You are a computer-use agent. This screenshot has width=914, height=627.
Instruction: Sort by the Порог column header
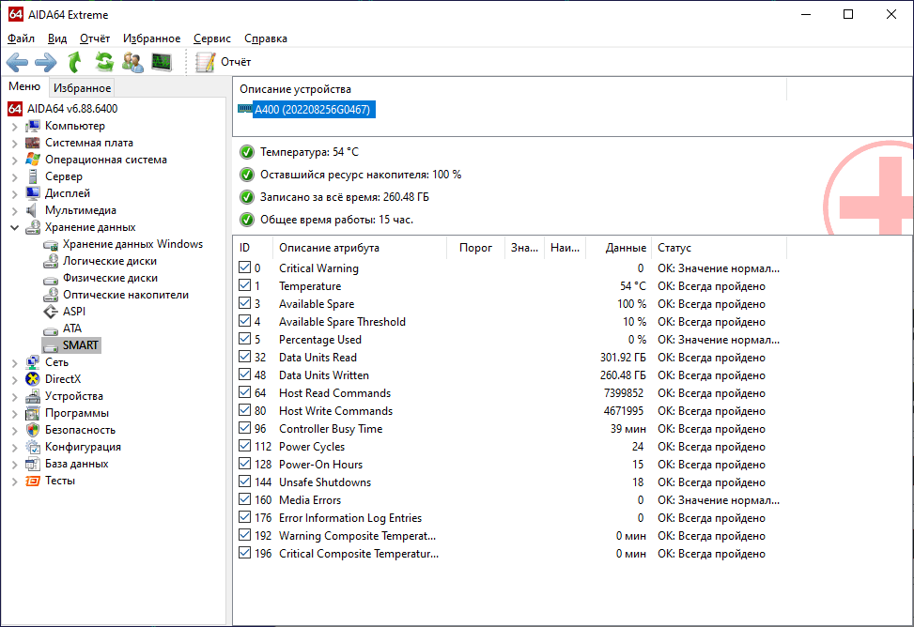pos(475,248)
